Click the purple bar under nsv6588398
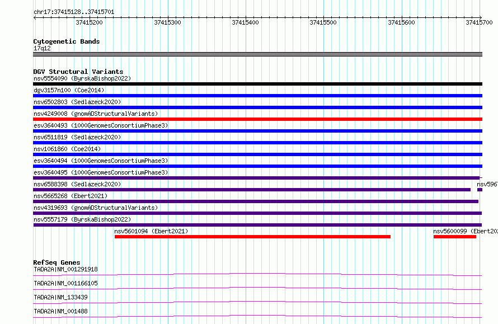Screen dimensions: 498x324 coord(252,190)
